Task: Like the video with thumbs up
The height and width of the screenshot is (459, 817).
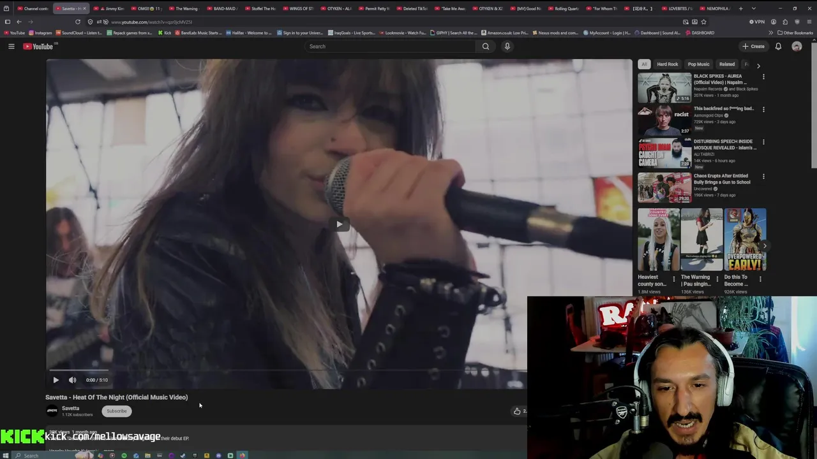Action: (517, 411)
